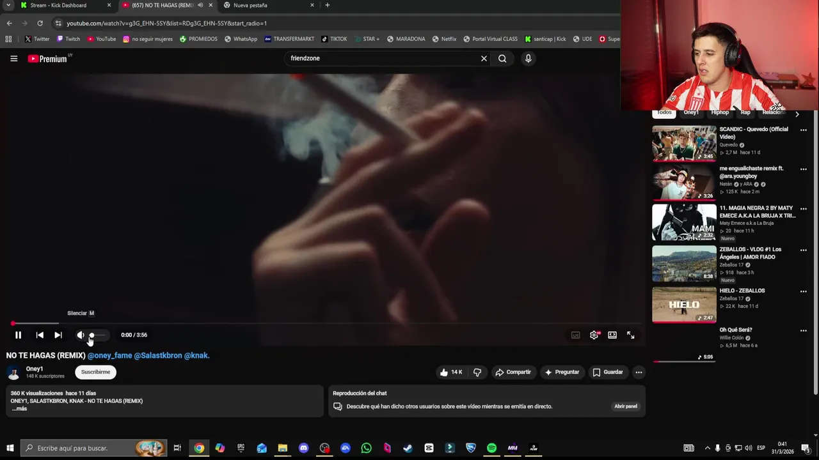Open the player settings gear
The height and width of the screenshot is (460, 819).
click(x=594, y=335)
